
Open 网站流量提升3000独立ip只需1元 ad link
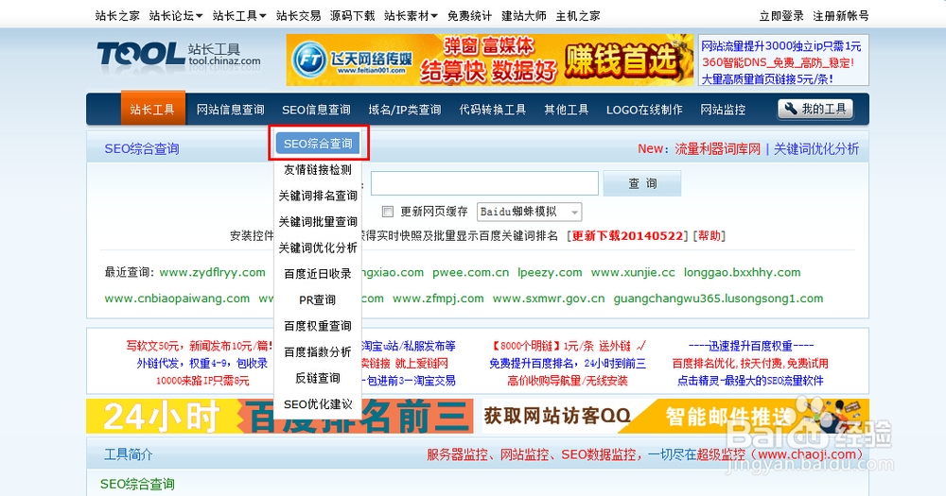tap(781, 45)
